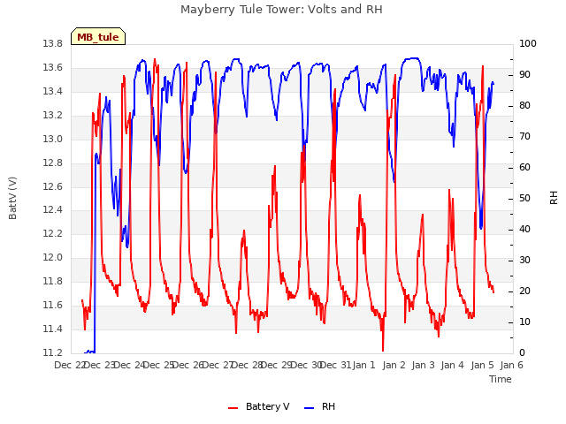Click the 11.2 tick on the BattV axis
The width and height of the screenshot is (566, 424).
(x=53, y=353)
